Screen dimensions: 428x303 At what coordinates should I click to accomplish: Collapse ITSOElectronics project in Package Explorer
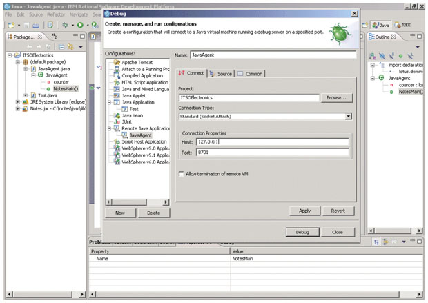(10, 55)
